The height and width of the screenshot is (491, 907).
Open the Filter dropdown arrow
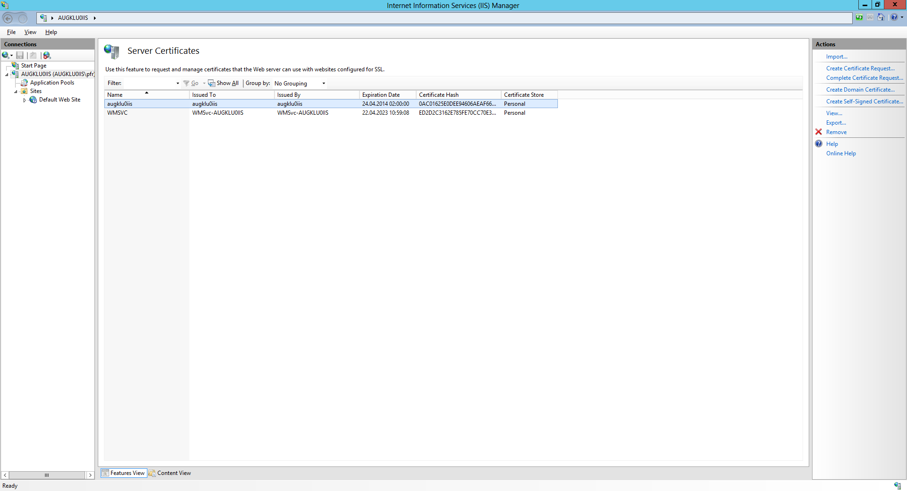click(x=178, y=84)
